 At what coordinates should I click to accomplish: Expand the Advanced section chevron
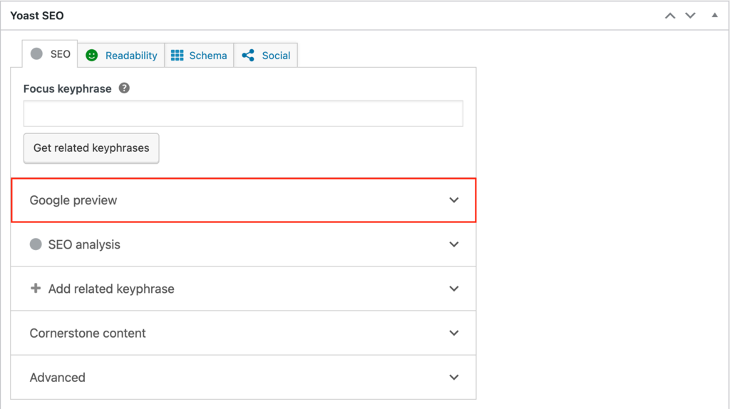pos(454,377)
